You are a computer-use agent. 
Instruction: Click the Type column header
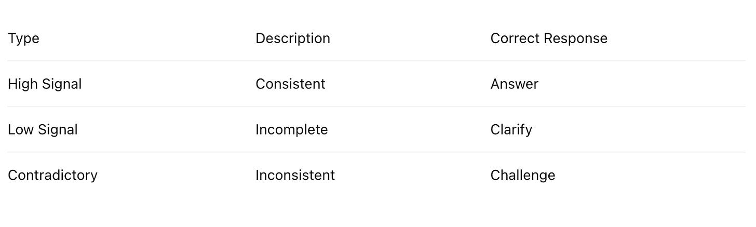pos(23,38)
